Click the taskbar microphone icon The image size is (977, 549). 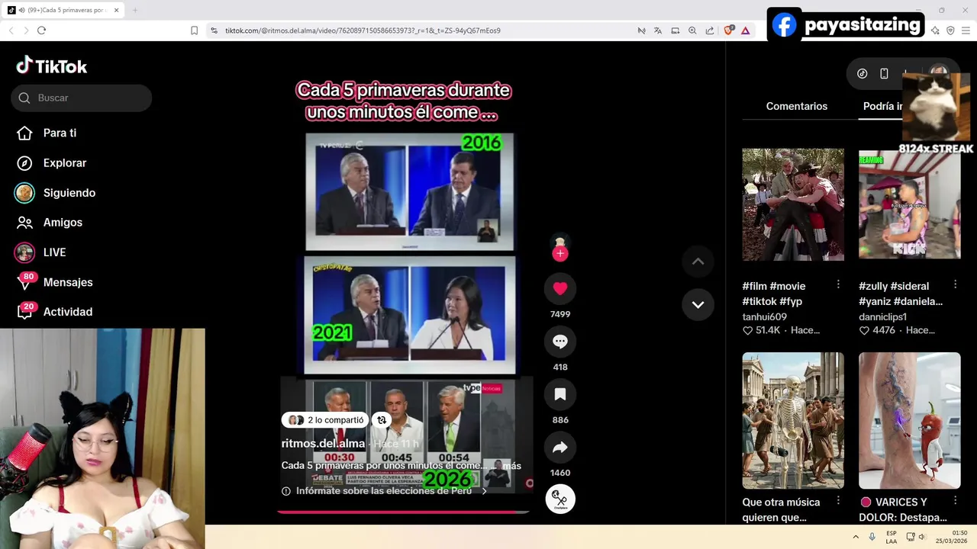(x=872, y=537)
